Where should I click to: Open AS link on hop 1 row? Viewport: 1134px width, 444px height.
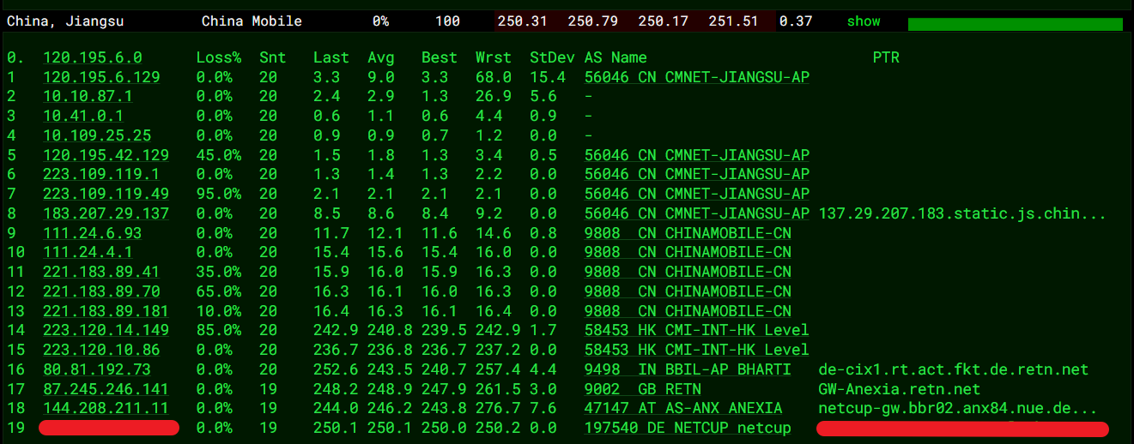click(696, 77)
